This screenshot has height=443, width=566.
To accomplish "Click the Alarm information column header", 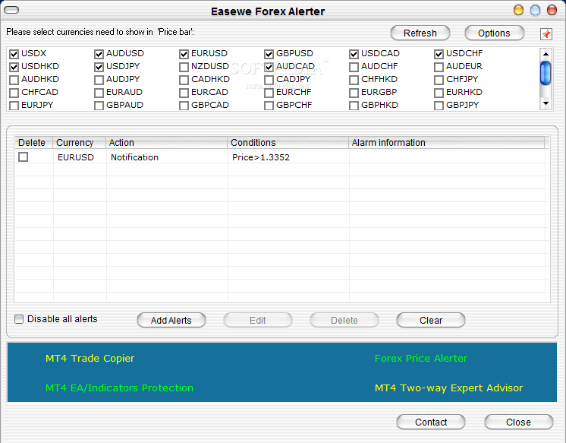I will click(447, 143).
